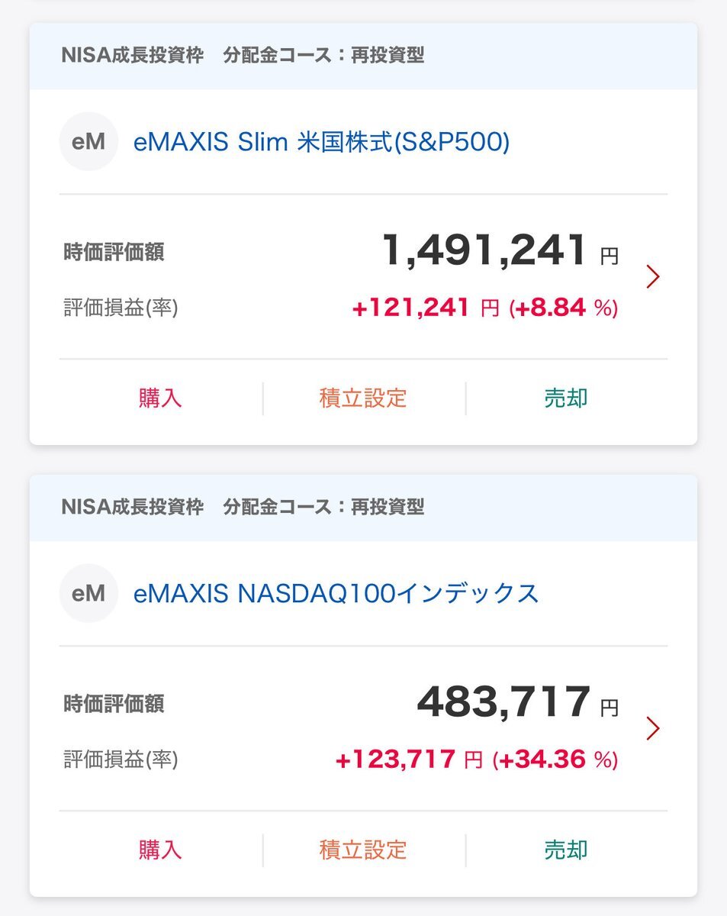Tap 売却 for the NASDAQ100 fund
This screenshot has width=727, height=916.
566,850
